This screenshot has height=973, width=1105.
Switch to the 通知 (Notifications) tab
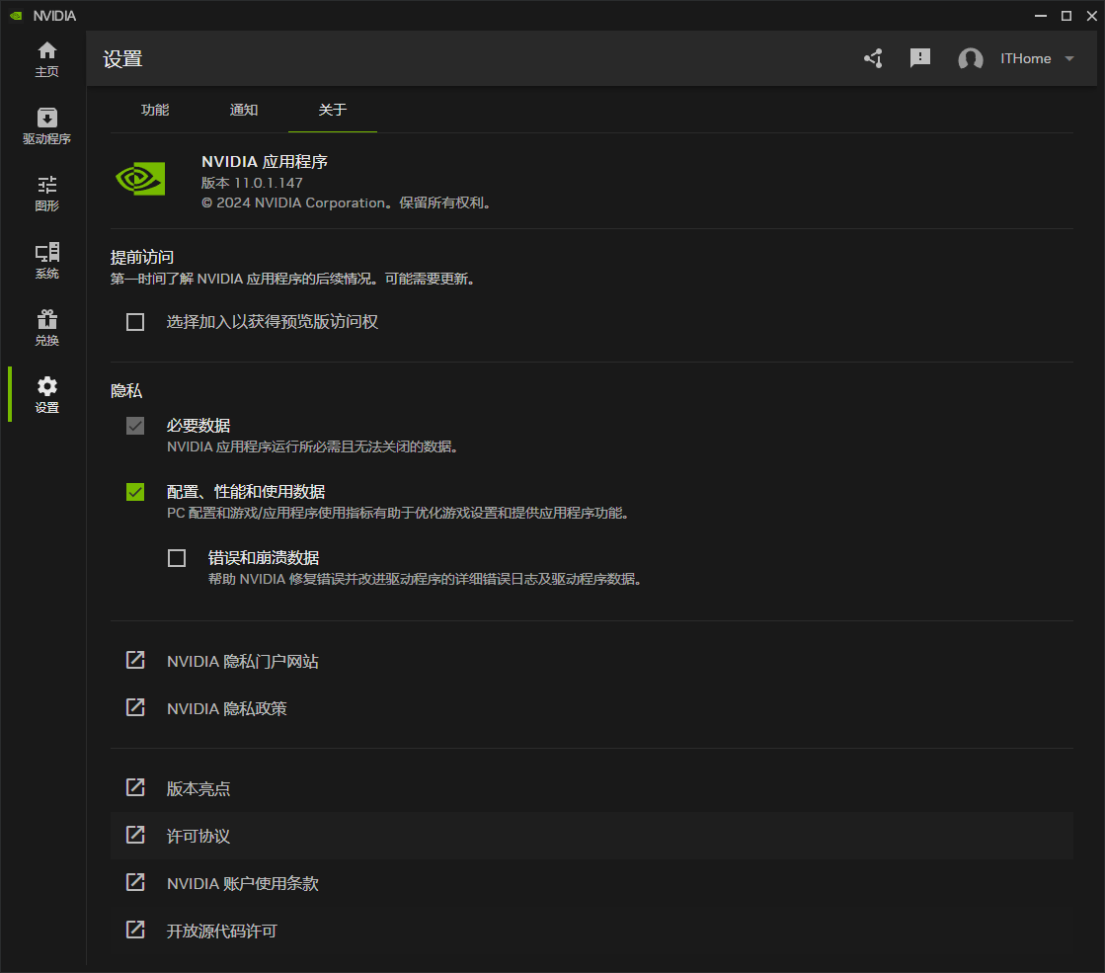click(x=243, y=110)
